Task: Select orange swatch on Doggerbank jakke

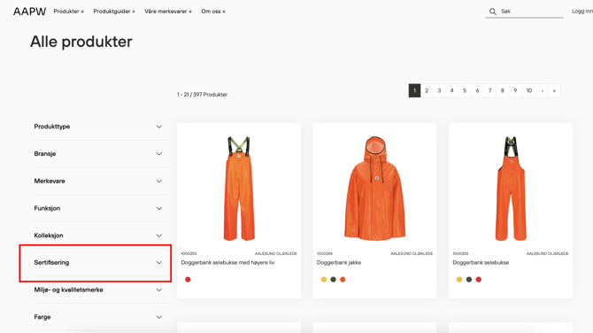Action: 343,280
